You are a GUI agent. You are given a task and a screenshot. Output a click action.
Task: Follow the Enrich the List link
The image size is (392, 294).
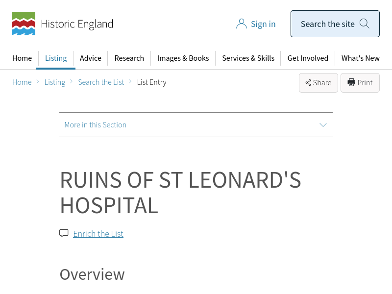98,234
